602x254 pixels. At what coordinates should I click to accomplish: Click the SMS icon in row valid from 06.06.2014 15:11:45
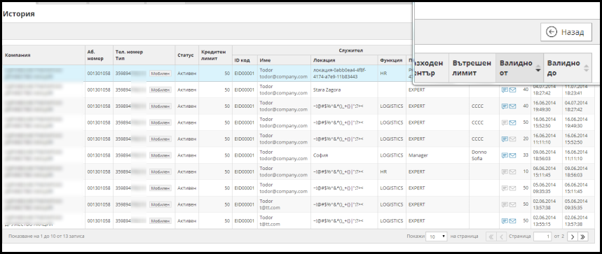click(505, 172)
